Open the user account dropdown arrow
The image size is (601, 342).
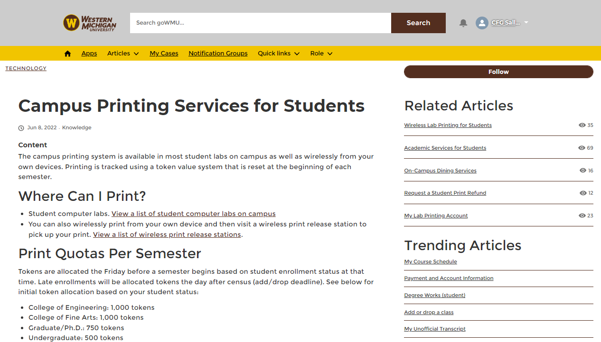click(x=526, y=22)
